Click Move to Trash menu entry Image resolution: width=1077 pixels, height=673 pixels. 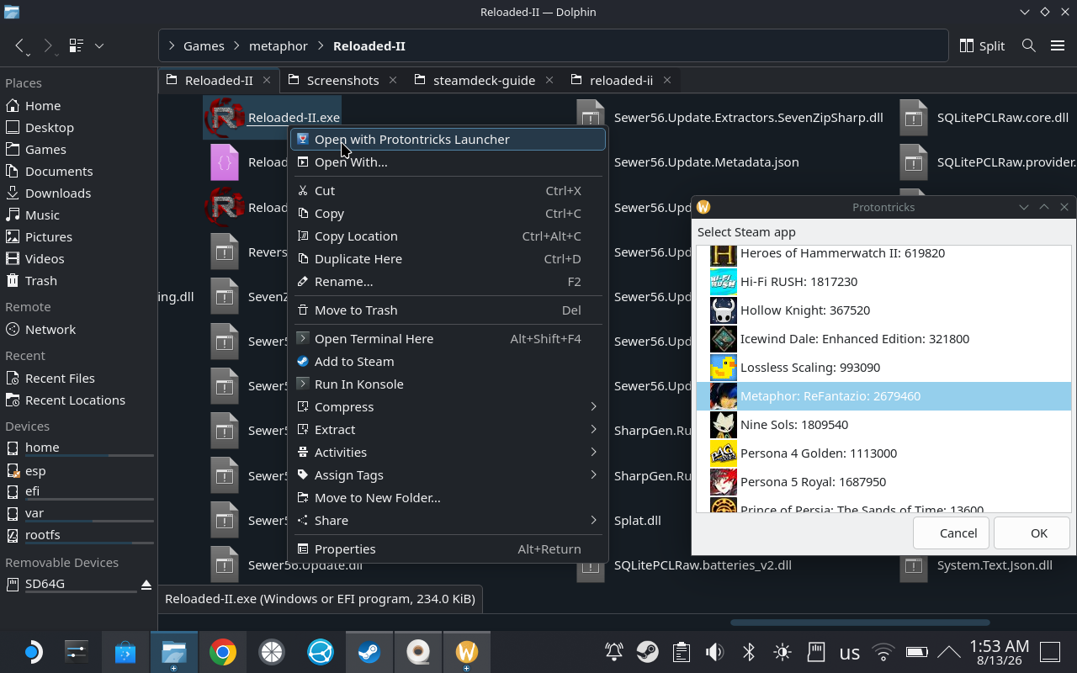coord(448,310)
